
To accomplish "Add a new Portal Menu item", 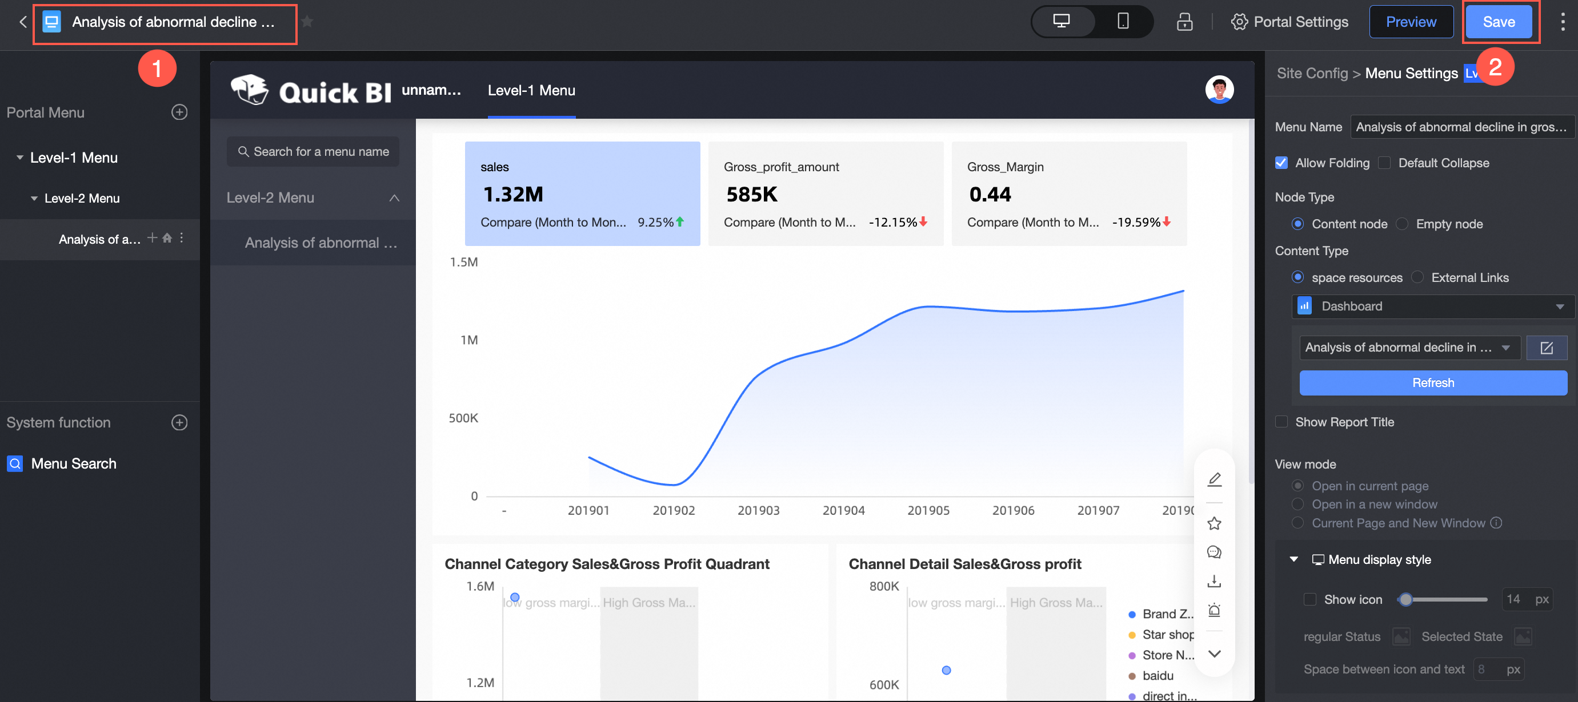I will point(179,112).
